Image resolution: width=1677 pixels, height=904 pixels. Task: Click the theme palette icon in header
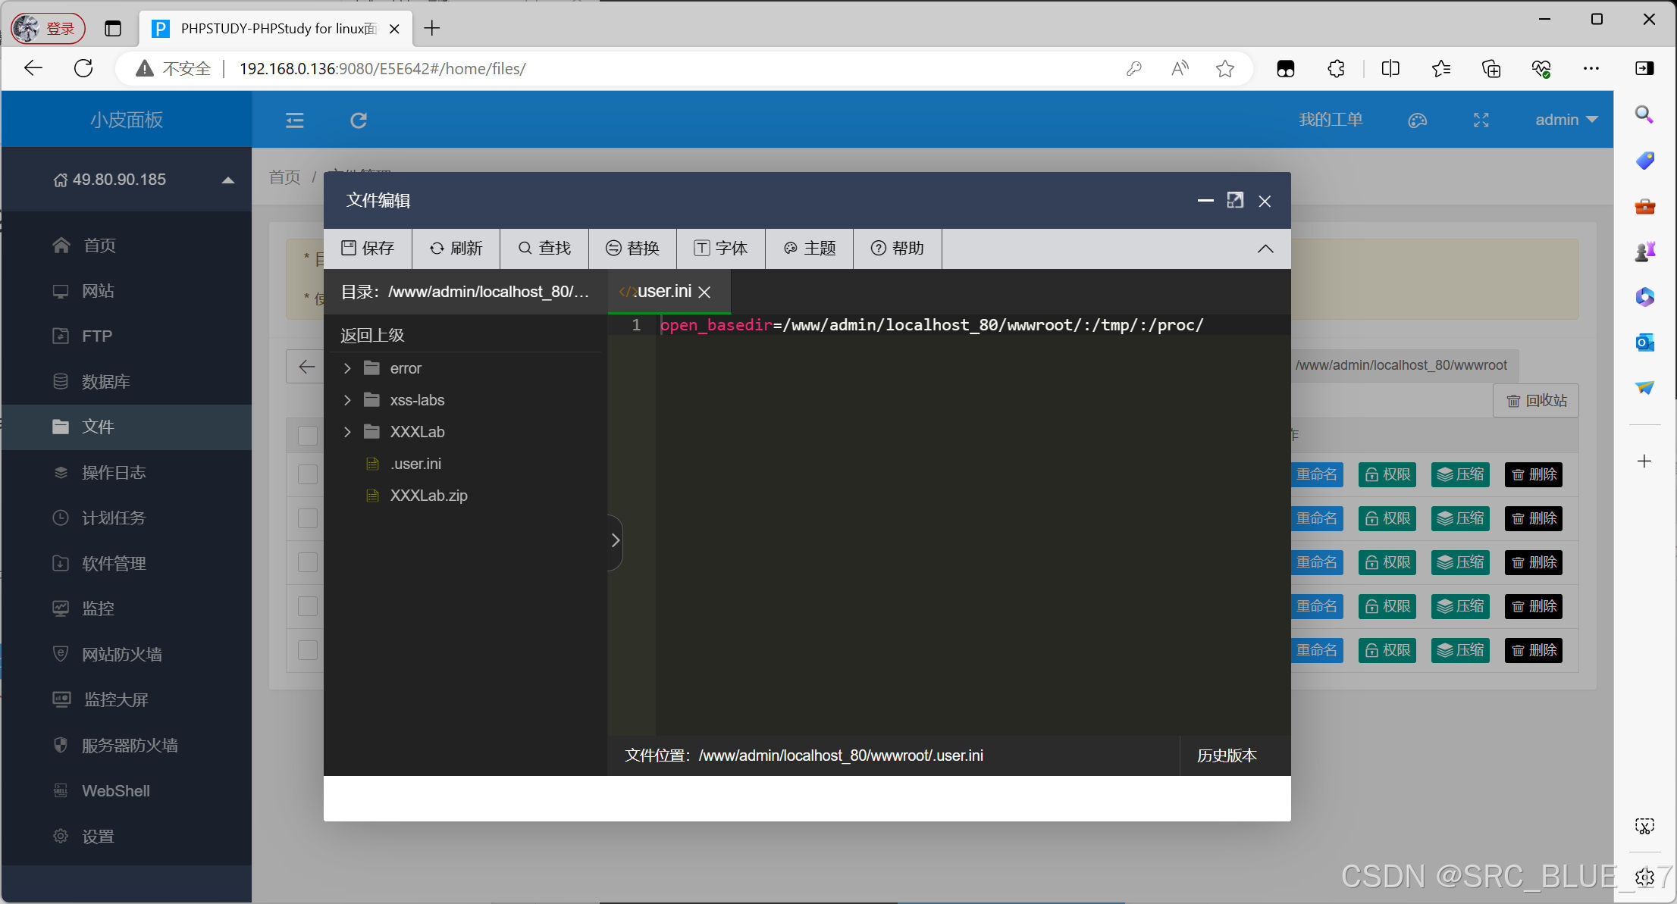(x=1417, y=120)
